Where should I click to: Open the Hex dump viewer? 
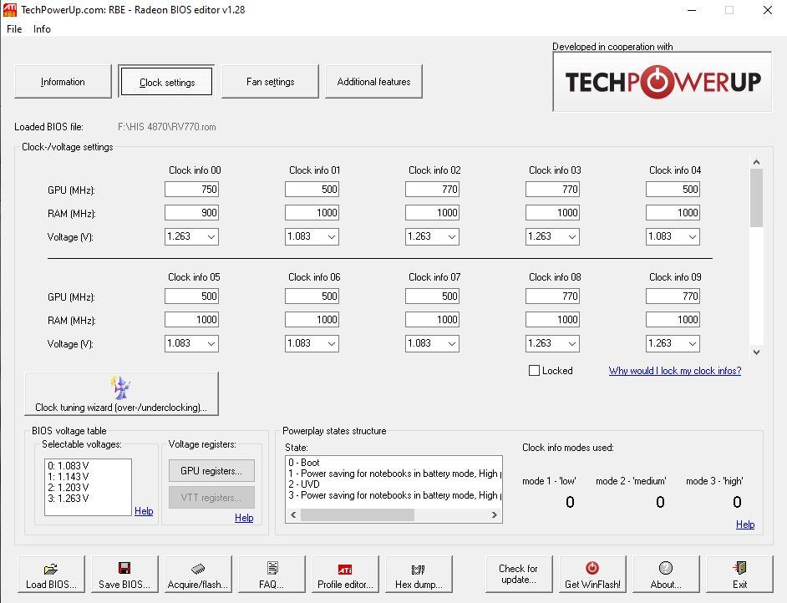(x=419, y=575)
